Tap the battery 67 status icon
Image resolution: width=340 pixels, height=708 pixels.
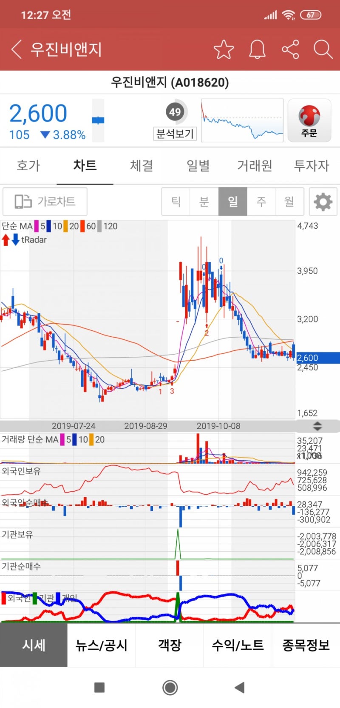pos(311,15)
